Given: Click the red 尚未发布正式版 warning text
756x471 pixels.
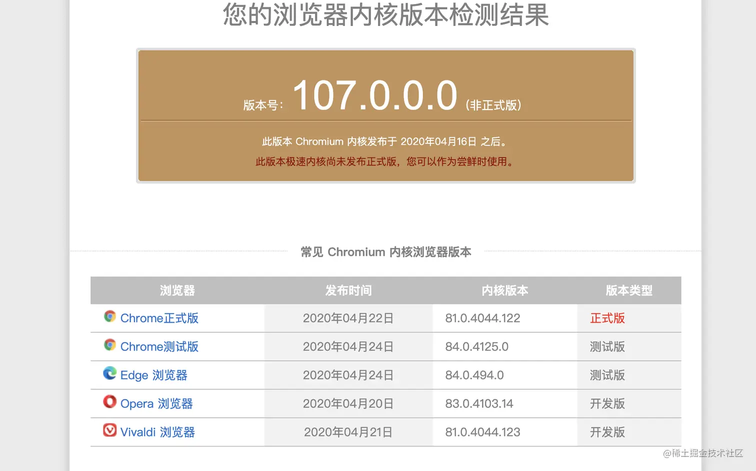Looking at the screenshot, I should click(384, 161).
